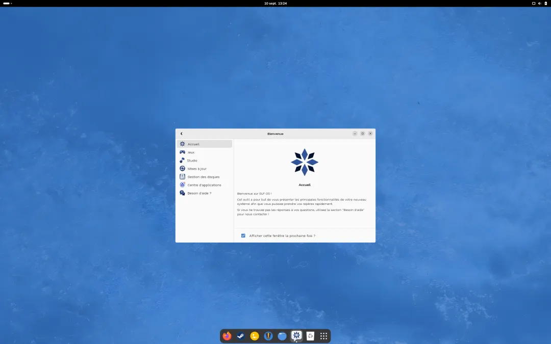Open the clock and calendar menu in the top bar

click(275, 3)
